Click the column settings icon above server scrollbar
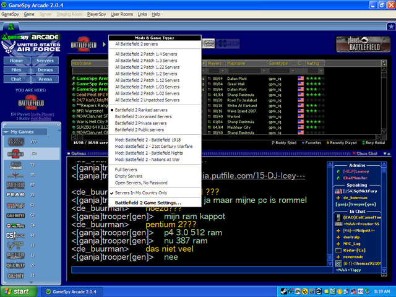Viewport: 396px width, 297px height. click(384, 63)
